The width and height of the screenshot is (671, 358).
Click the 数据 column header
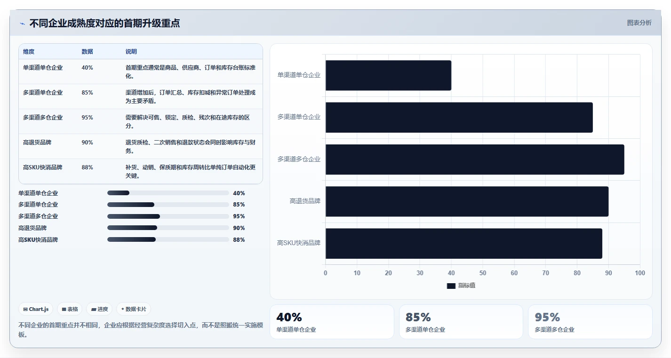coord(87,52)
